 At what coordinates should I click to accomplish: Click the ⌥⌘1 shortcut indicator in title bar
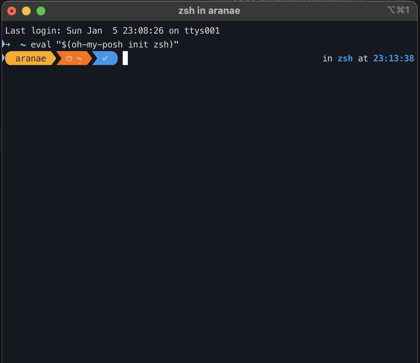coord(398,10)
